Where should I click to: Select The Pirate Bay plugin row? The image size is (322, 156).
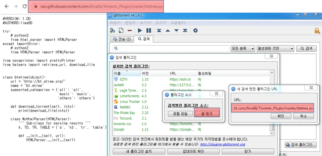coord(191,113)
